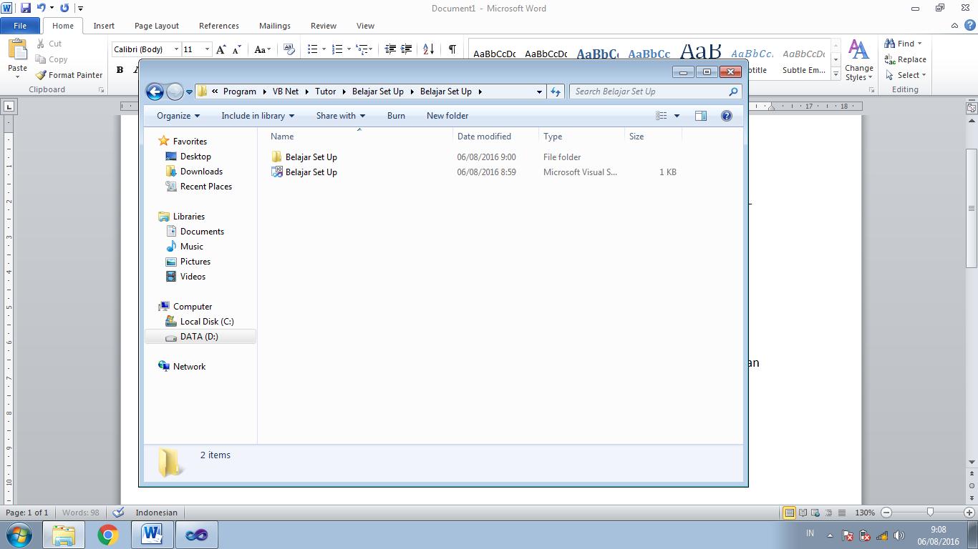
Task: Switch to the Mailings tab
Action: tap(275, 26)
